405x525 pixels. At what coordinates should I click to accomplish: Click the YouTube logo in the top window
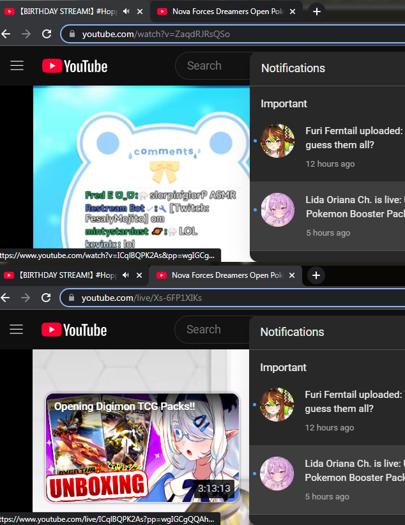[x=75, y=66]
